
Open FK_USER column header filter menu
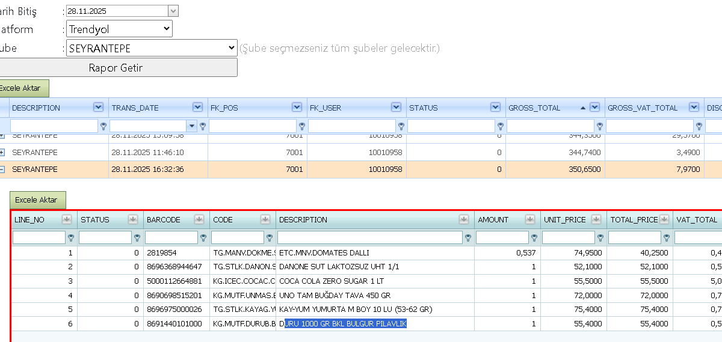(396, 108)
